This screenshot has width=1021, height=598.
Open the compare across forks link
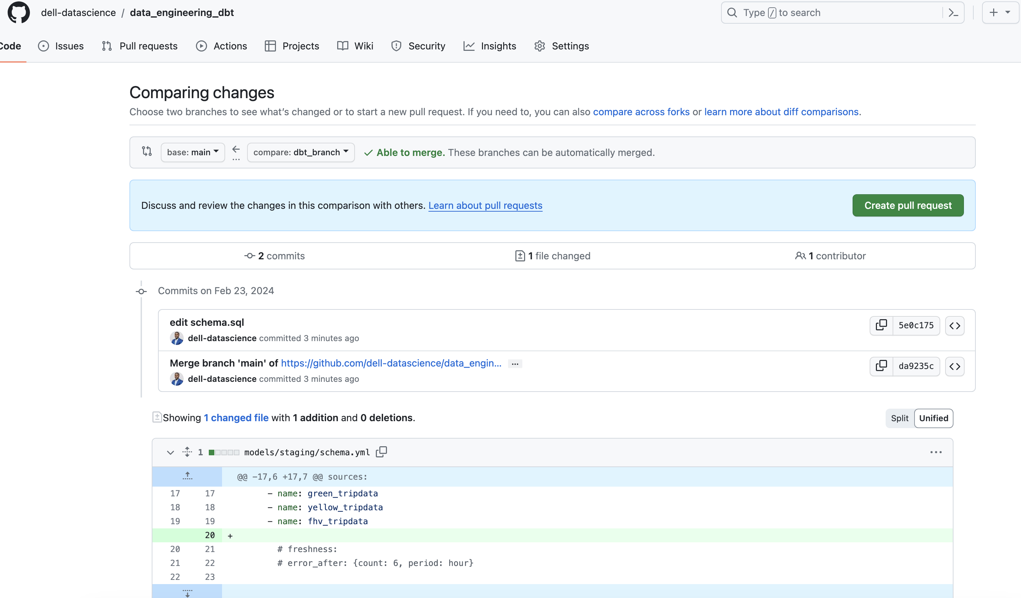click(x=641, y=112)
